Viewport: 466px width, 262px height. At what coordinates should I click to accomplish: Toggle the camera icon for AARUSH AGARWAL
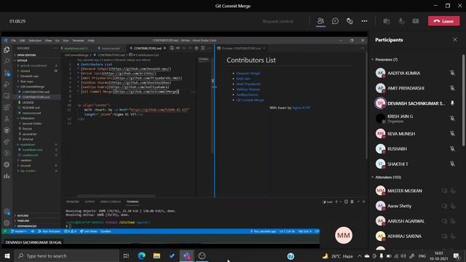point(444,221)
